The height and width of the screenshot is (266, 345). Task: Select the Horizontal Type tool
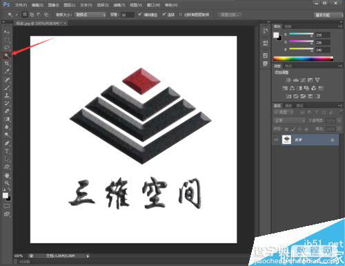[x=7, y=151]
